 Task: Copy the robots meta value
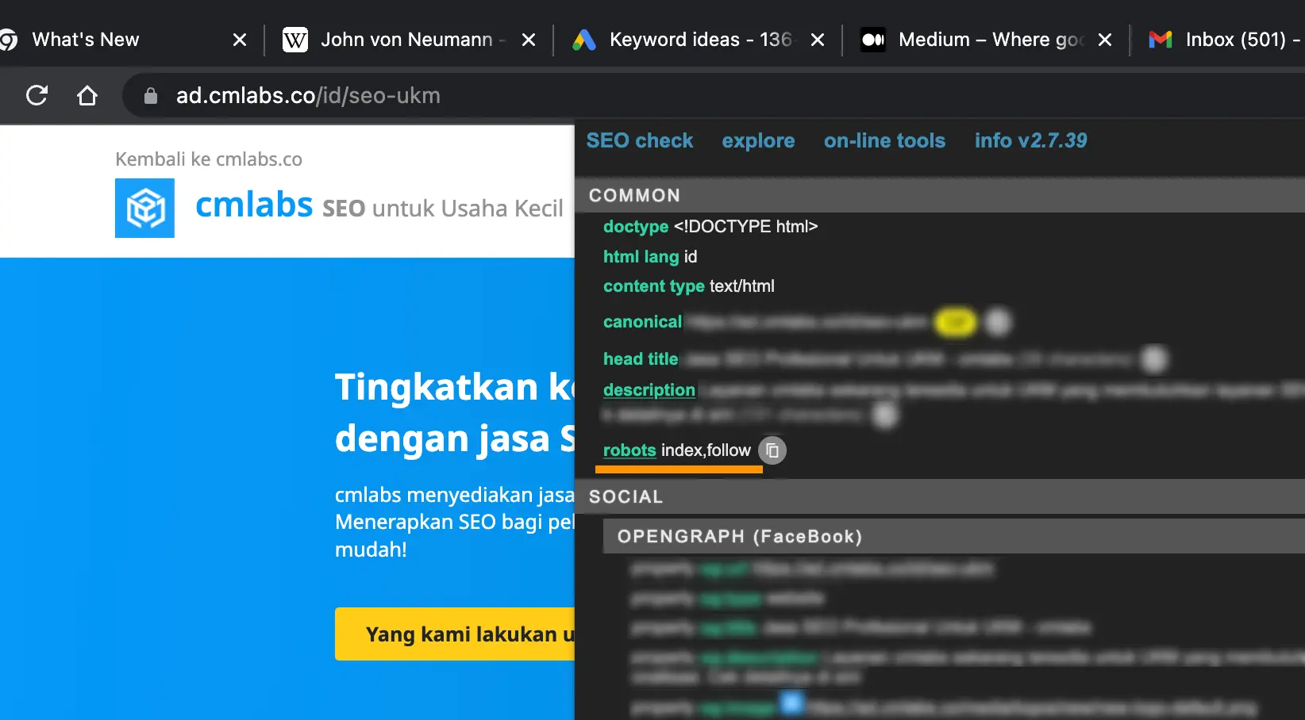[772, 450]
